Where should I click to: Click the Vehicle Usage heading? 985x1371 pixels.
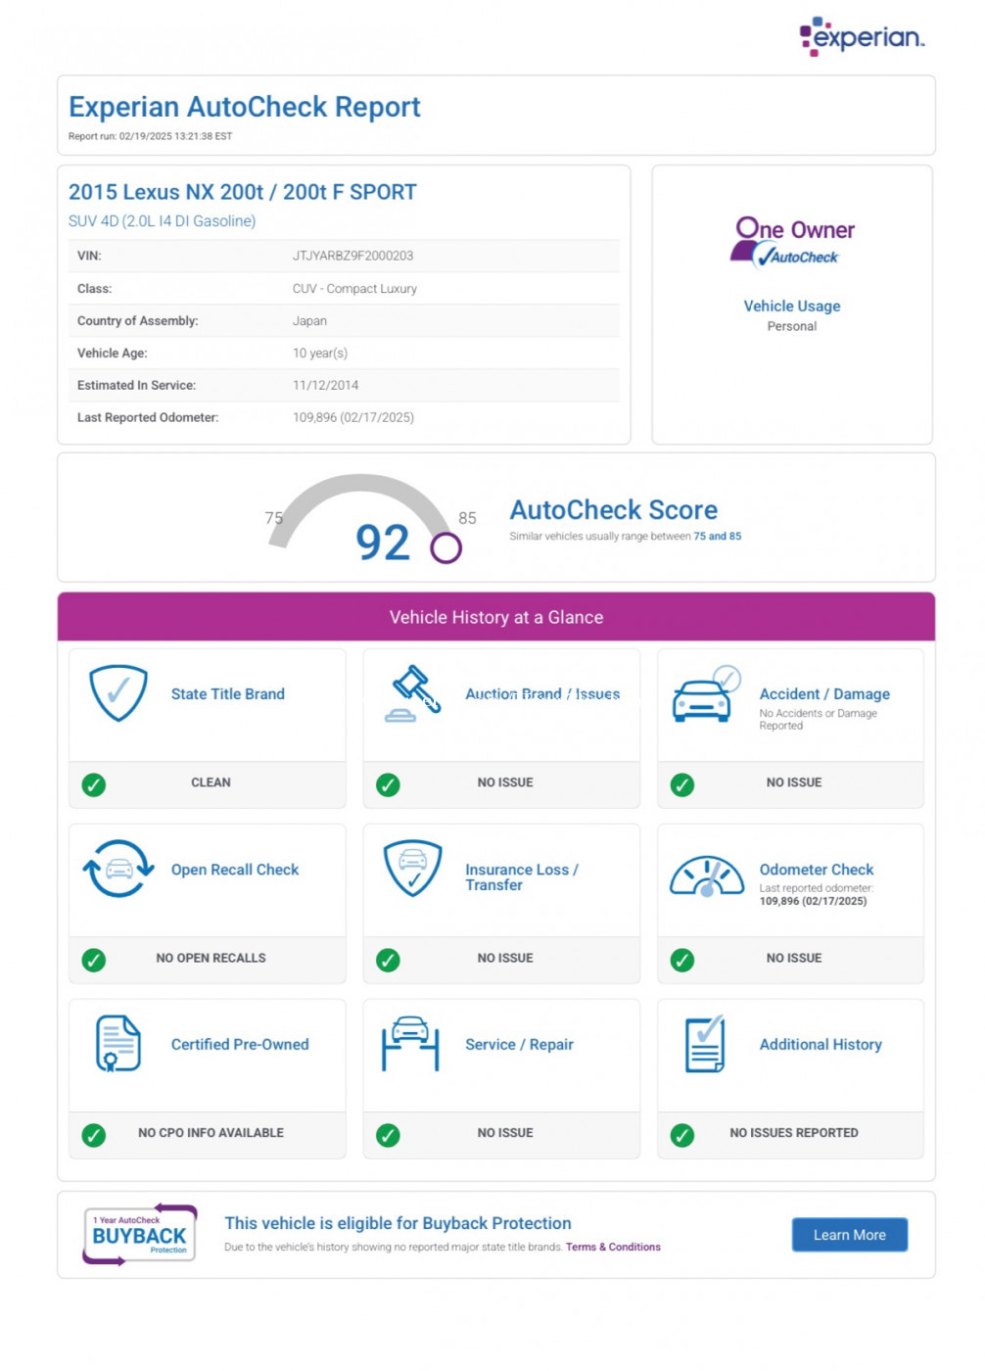792,306
